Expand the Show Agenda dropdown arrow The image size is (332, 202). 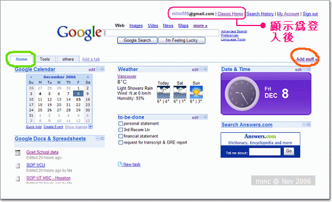(x=90, y=127)
